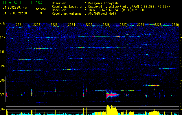
Task: Click the large red meteor echo after 2226
Action: tap(112, 95)
